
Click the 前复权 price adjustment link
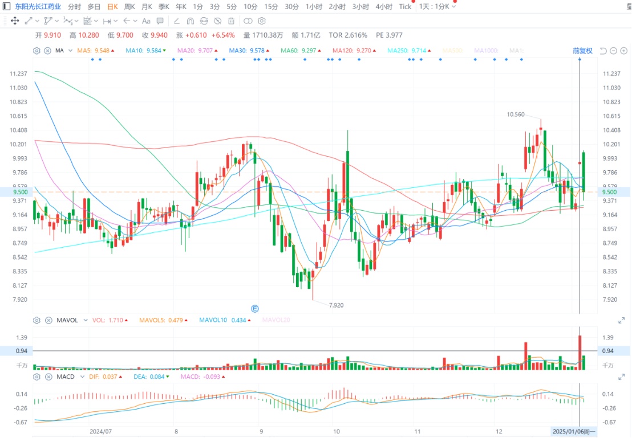[582, 51]
